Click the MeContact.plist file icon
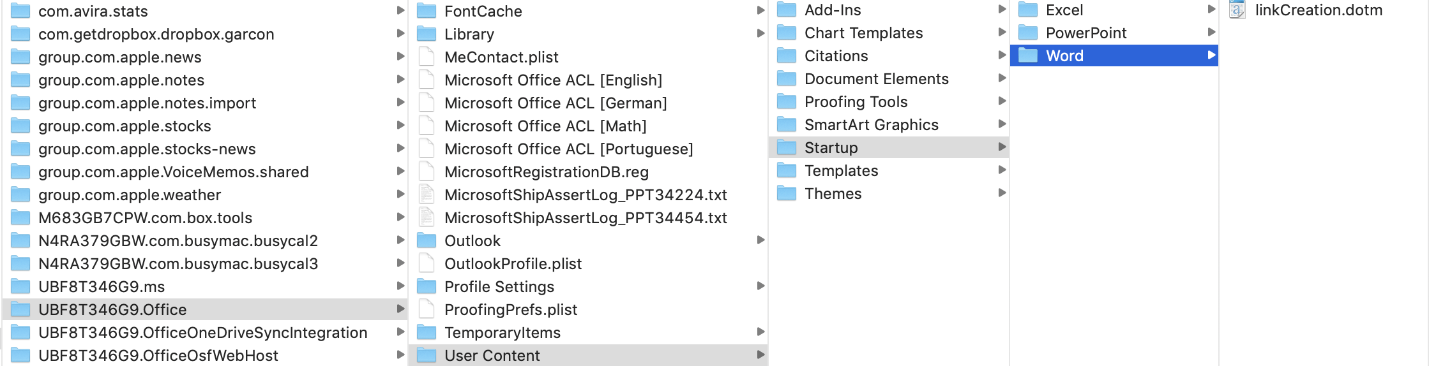Viewport: 1429px width, 366px height. tap(427, 57)
